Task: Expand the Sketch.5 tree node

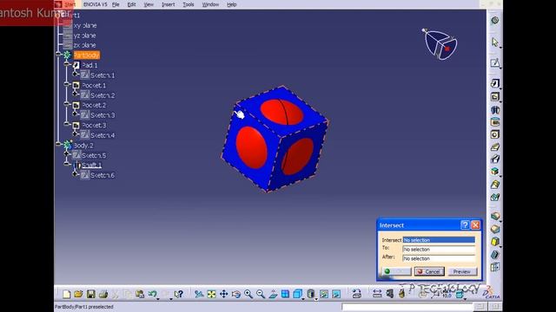Action: [x=67, y=154]
